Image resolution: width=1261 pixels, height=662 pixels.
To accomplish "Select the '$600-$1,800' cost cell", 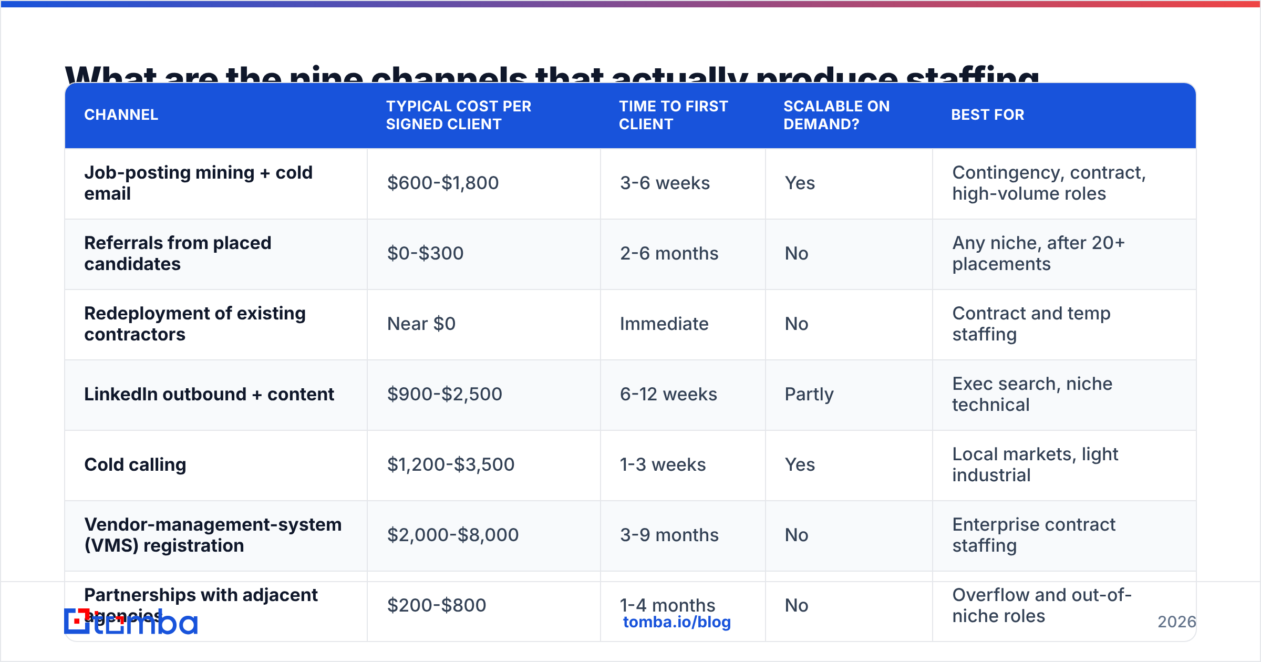I will click(483, 183).
